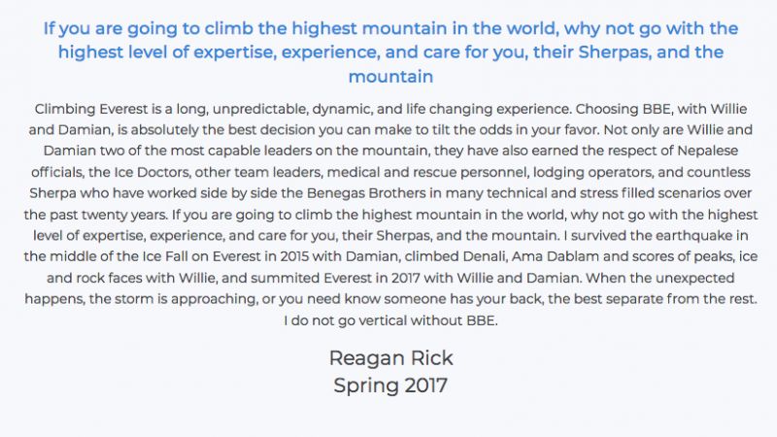777x437 pixels.
Task: Click the blue testimonial heading text
Action: [x=390, y=52]
